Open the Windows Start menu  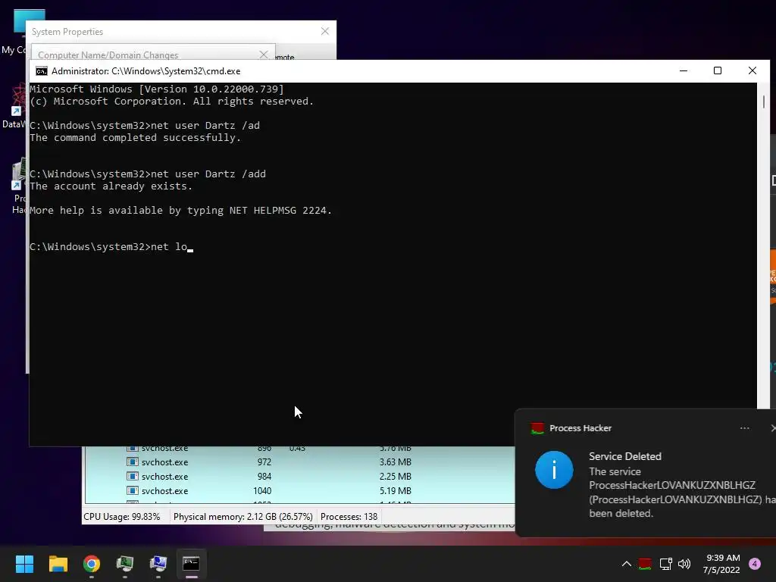(x=24, y=564)
